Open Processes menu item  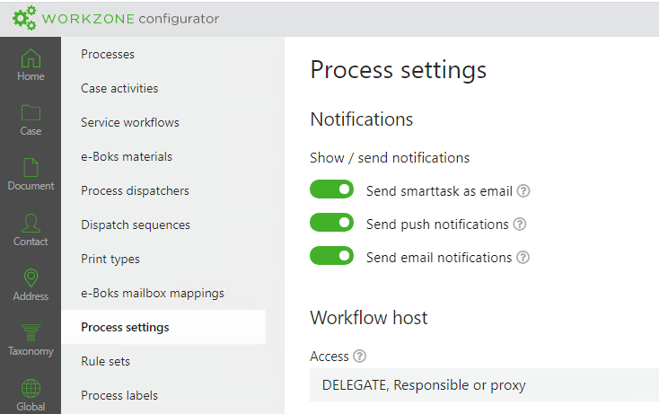click(x=108, y=54)
